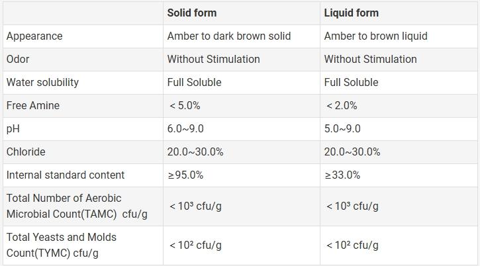
Task: Click Total Number of Aerobic Microbial Count label
Action: pos(77,206)
